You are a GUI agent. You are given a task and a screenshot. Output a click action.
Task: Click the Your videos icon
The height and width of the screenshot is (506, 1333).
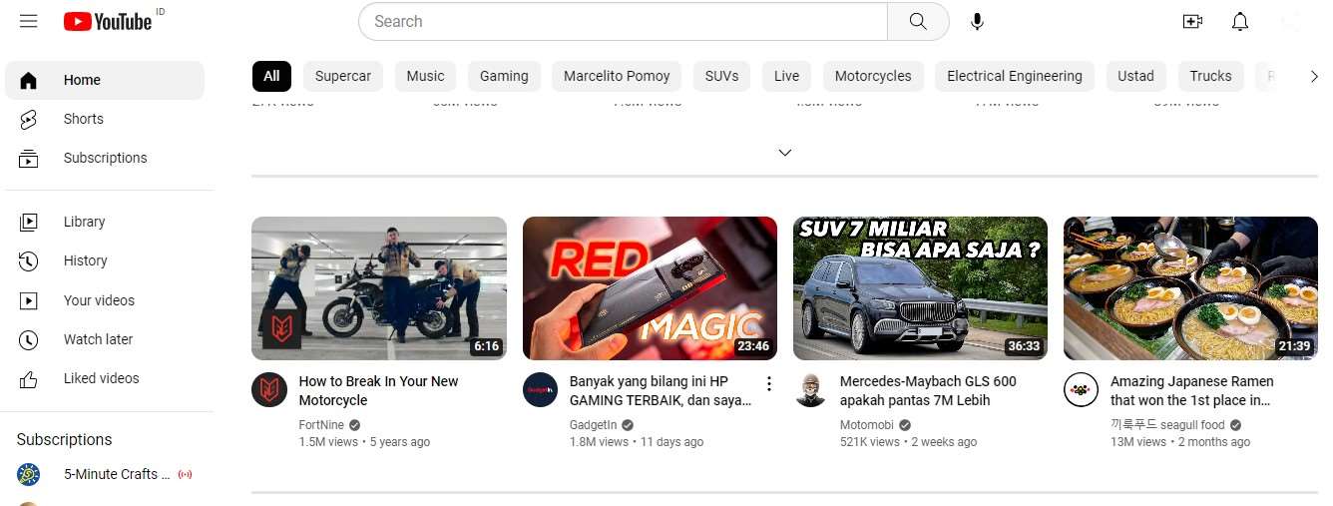pos(28,300)
